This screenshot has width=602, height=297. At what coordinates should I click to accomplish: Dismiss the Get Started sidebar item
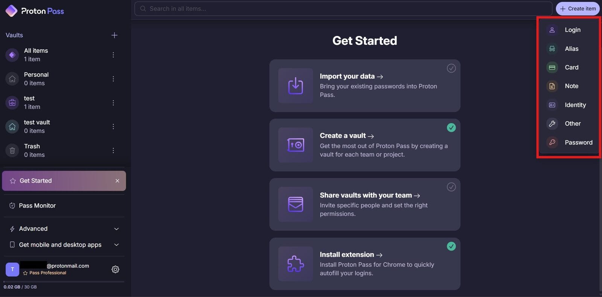(x=117, y=181)
